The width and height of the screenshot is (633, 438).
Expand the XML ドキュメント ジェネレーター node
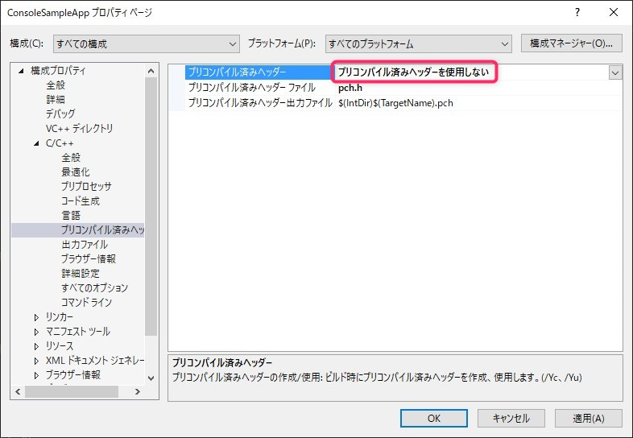tap(36, 361)
